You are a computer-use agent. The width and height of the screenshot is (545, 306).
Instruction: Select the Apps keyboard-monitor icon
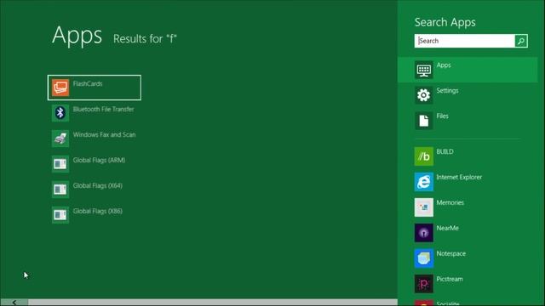point(424,70)
